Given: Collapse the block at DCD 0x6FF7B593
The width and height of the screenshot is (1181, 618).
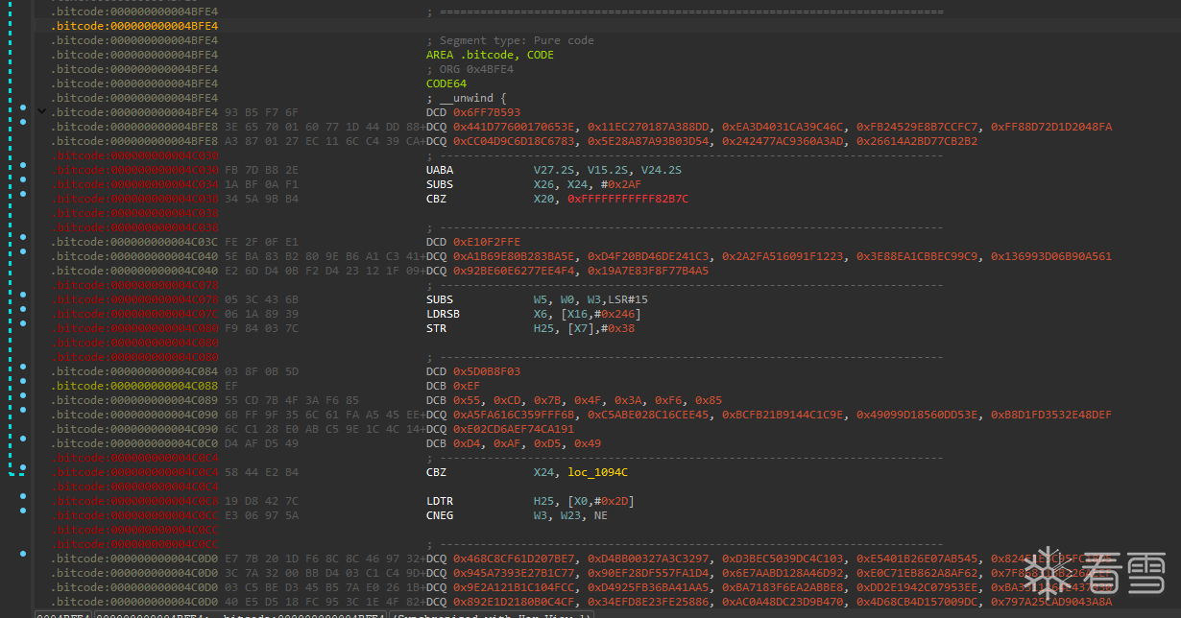Looking at the screenshot, I should (41, 112).
